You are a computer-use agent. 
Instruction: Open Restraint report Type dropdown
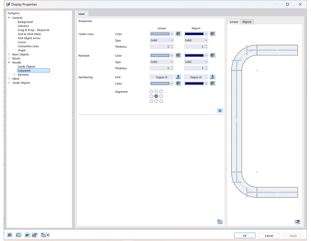(196, 62)
